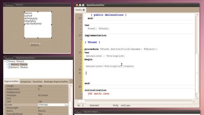Screen dimensions: 204x115
Task: Minimize the Quelltexteditor window
Action: (x=80, y=5)
